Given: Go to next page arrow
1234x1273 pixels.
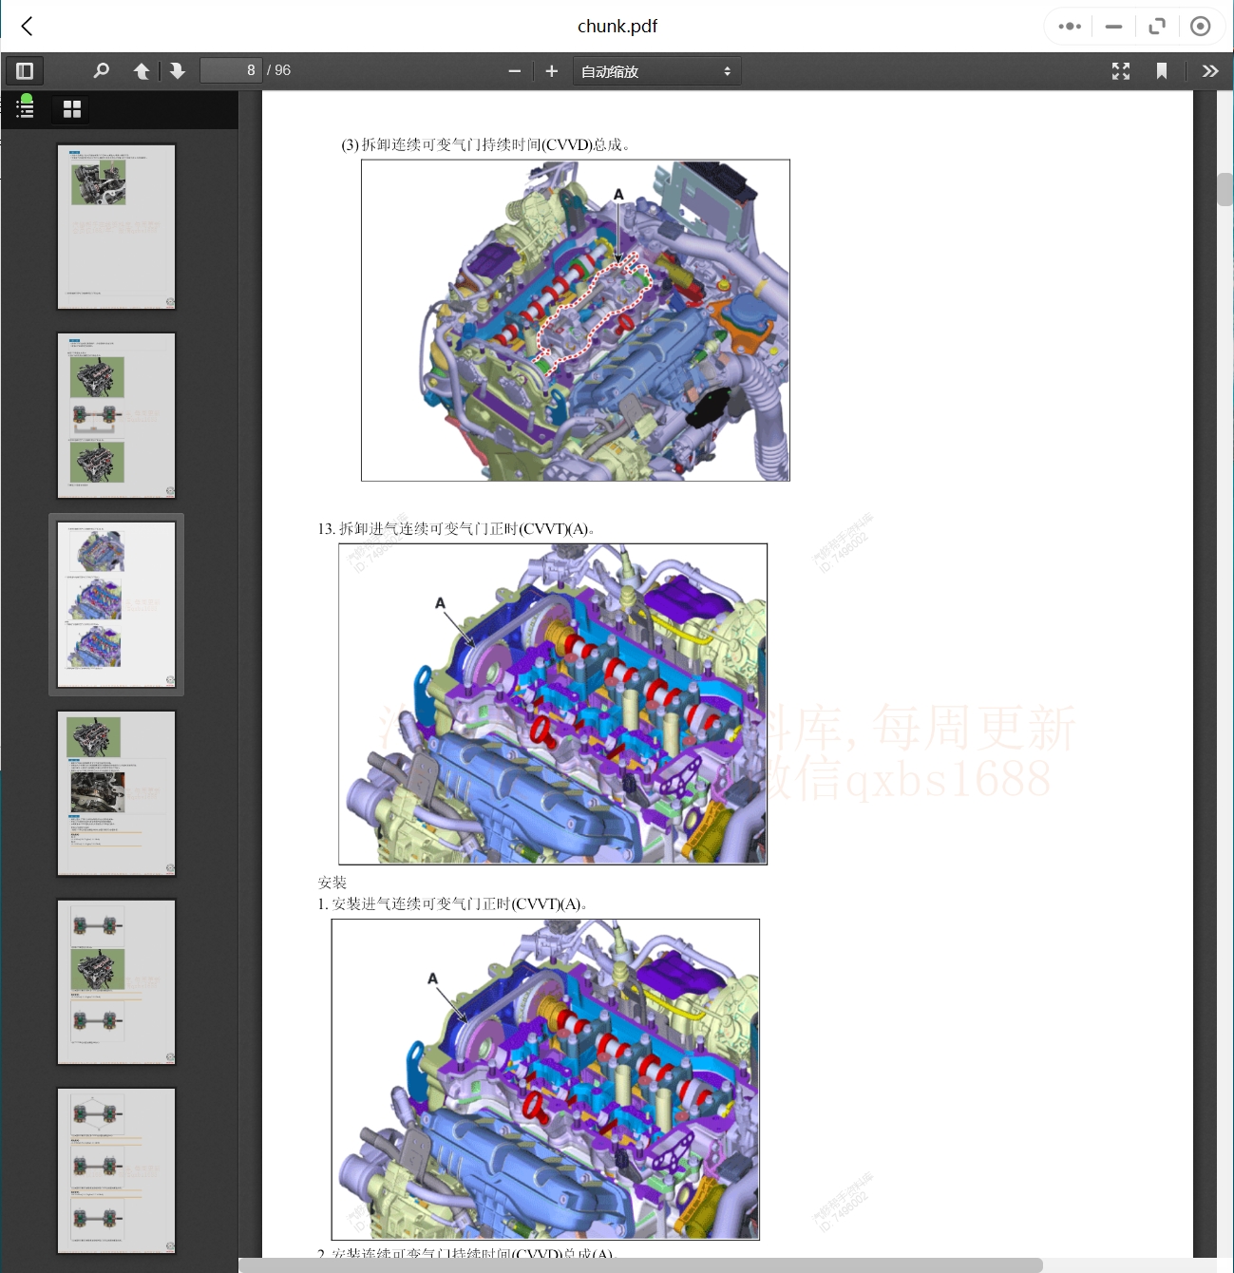Looking at the screenshot, I should pos(178,71).
